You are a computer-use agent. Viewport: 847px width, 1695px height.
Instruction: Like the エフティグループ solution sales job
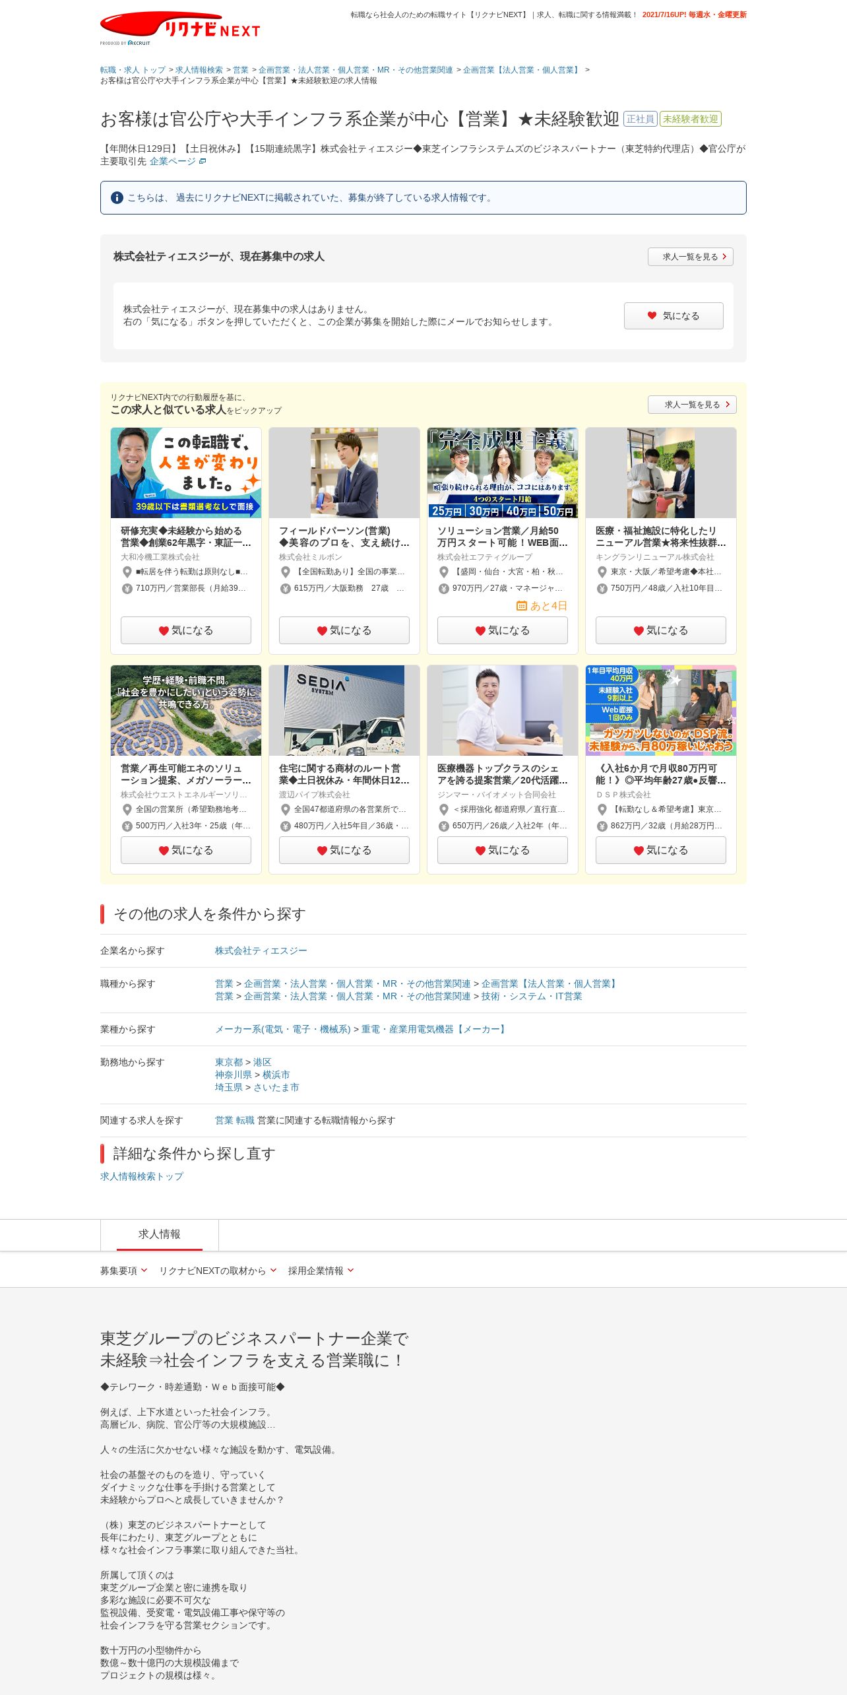coord(503,630)
